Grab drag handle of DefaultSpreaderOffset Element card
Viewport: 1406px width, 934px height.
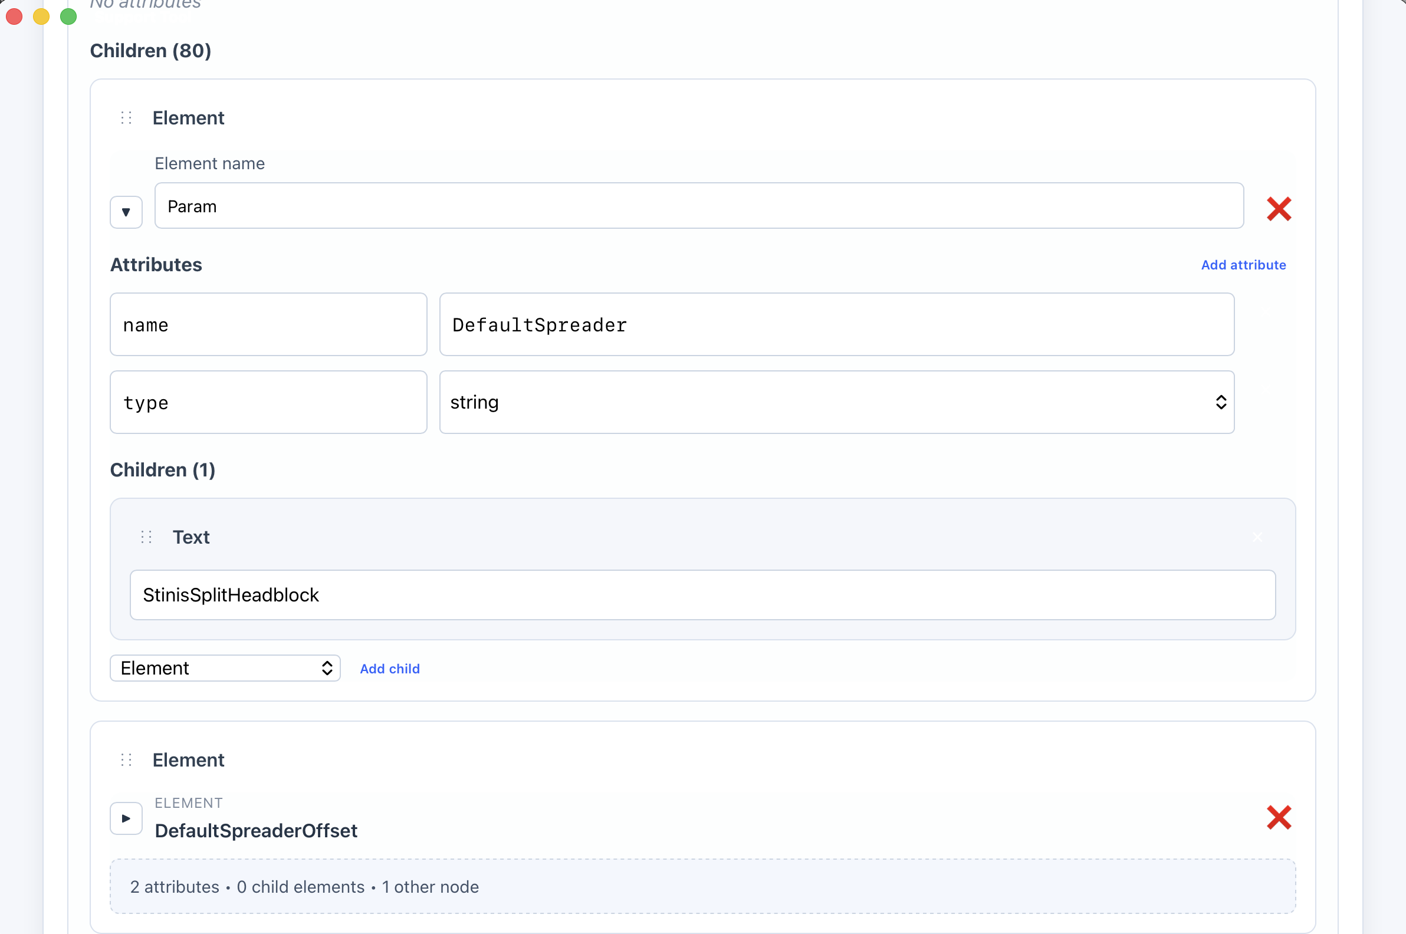click(x=126, y=760)
